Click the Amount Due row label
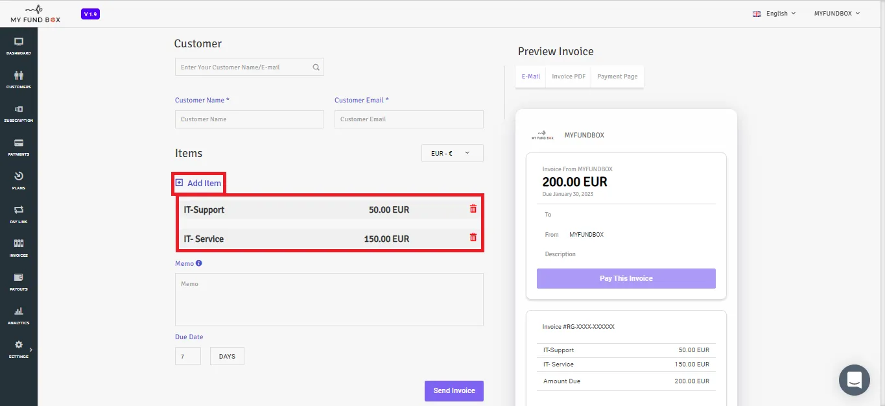This screenshot has width=885, height=406. 562,381
